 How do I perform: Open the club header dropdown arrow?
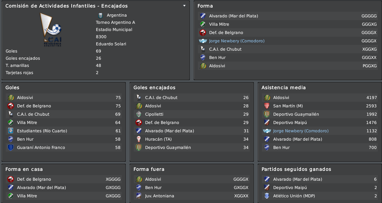185,6
